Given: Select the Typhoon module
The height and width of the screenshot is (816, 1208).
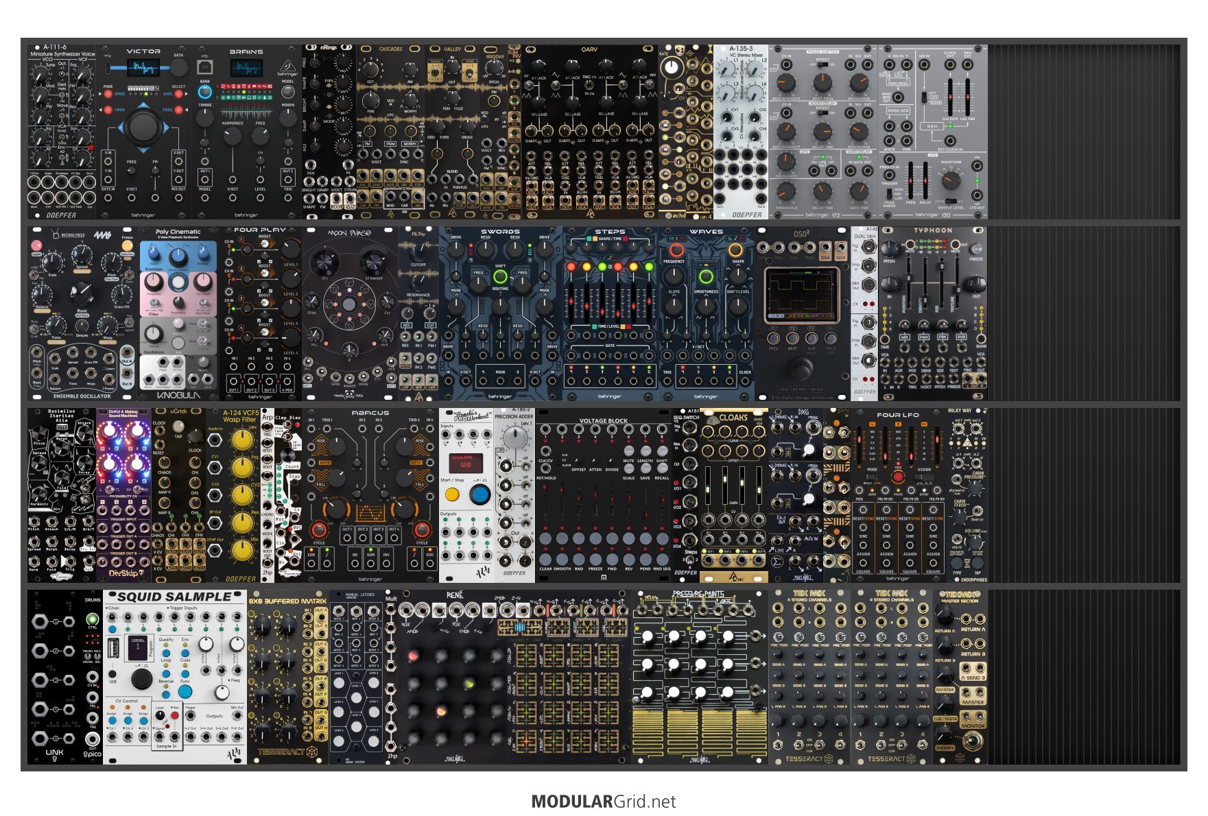Looking at the screenshot, I should coord(933,314).
